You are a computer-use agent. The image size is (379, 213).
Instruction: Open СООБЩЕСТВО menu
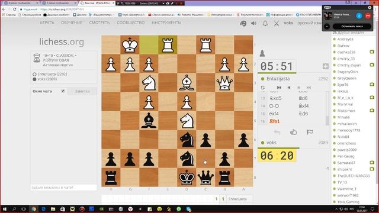tap(131, 22)
